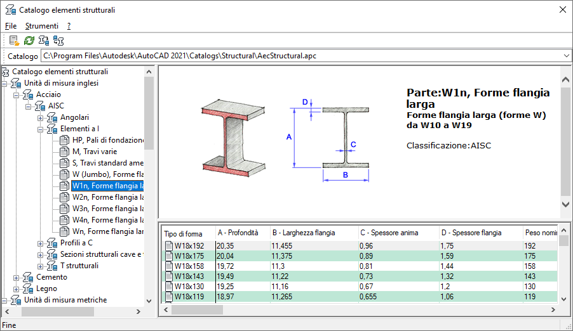
Task: Select the W18x175 table row
Action: pos(360,256)
